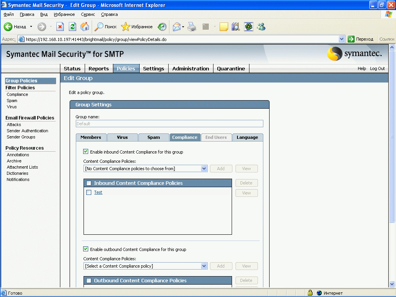Open the Virus group tab
This screenshot has width=396, height=297.
coord(122,137)
